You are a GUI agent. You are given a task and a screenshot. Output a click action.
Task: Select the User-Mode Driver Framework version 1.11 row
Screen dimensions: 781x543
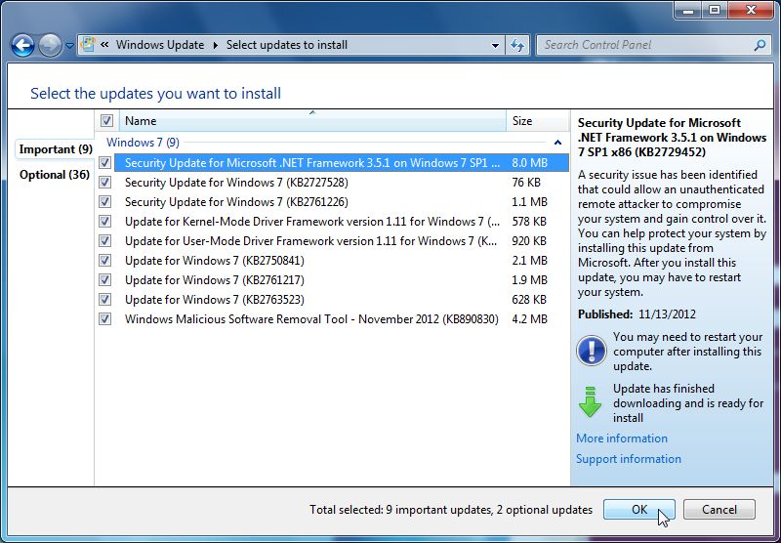click(341, 240)
